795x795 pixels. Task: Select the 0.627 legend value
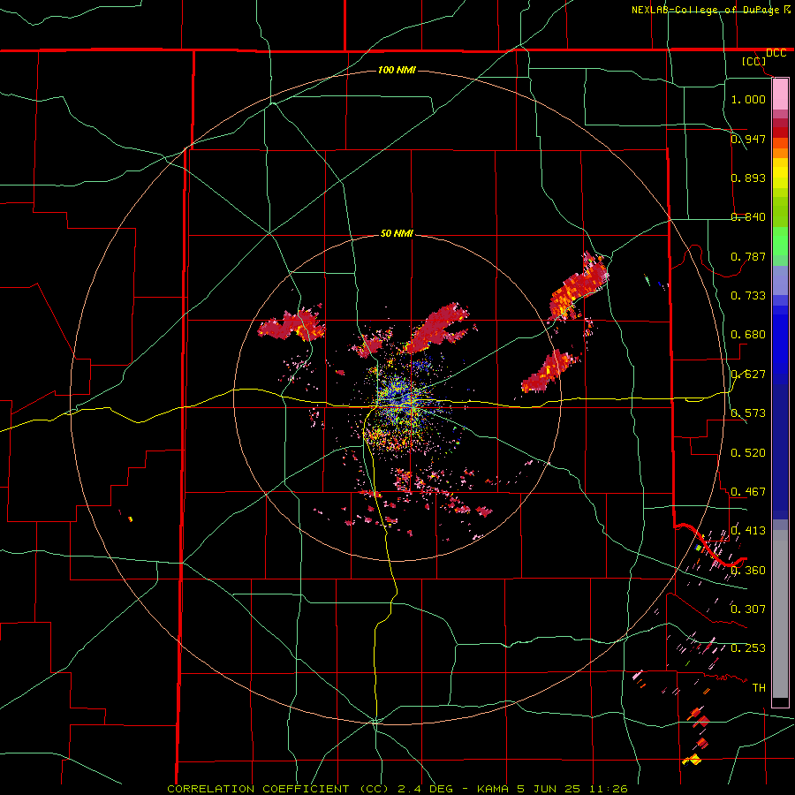point(748,375)
